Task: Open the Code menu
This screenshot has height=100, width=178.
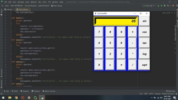Action: pyautogui.click(x=27, y=2)
